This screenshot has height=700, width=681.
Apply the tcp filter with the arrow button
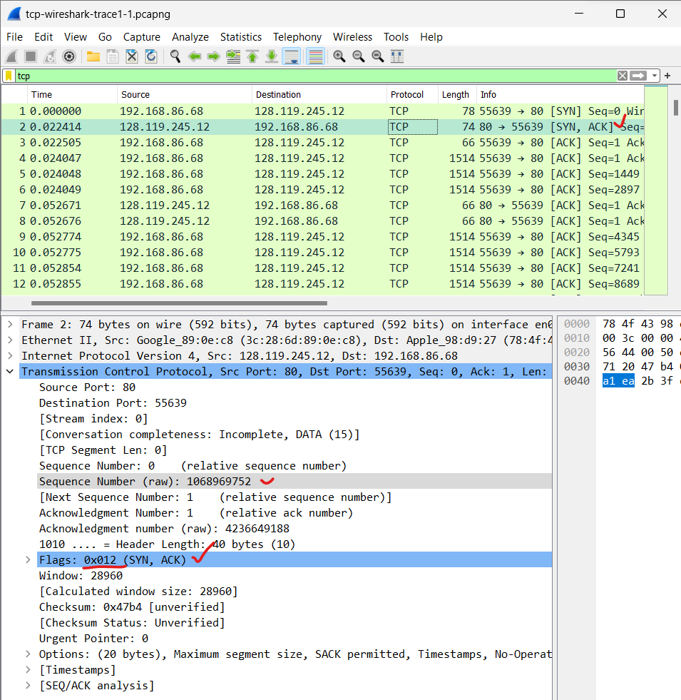click(x=637, y=76)
